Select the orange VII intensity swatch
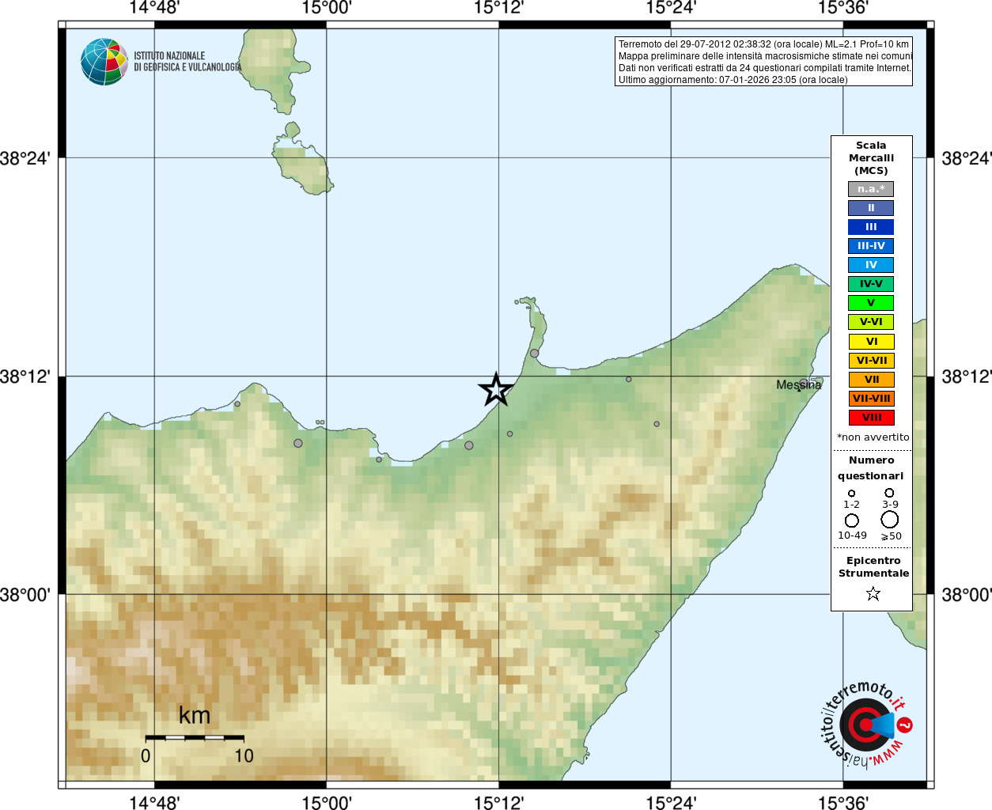The width and height of the screenshot is (992, 810). (x=871, y=380)
